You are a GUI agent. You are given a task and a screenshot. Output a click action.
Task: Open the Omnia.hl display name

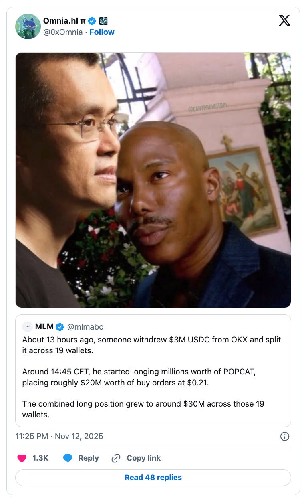click(x=64, y=21)
